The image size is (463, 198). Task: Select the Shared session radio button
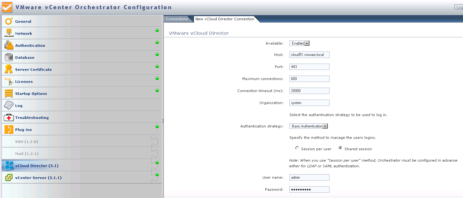coord(340,148)
